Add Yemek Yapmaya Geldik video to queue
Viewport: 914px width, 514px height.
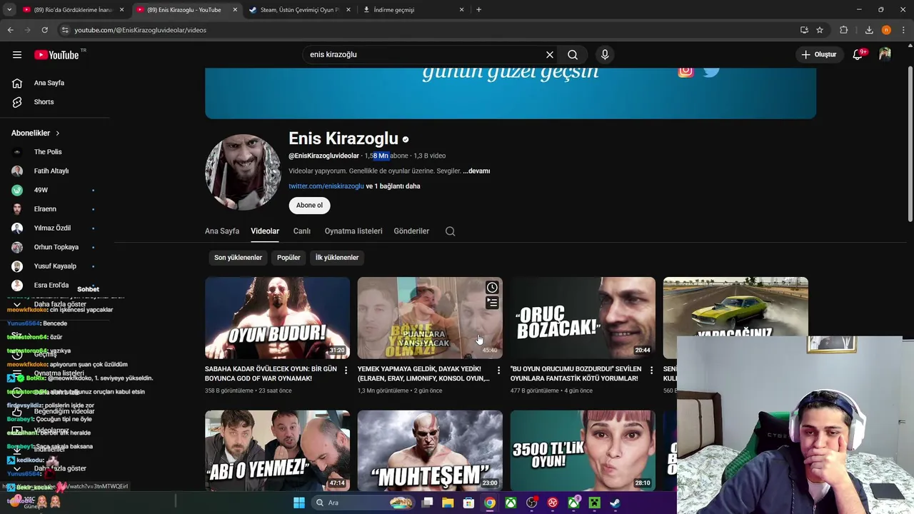point(492,303)
